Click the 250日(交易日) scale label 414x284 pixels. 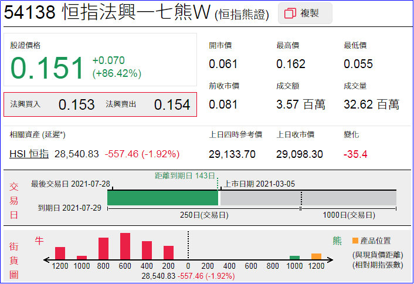pos(204,215)
